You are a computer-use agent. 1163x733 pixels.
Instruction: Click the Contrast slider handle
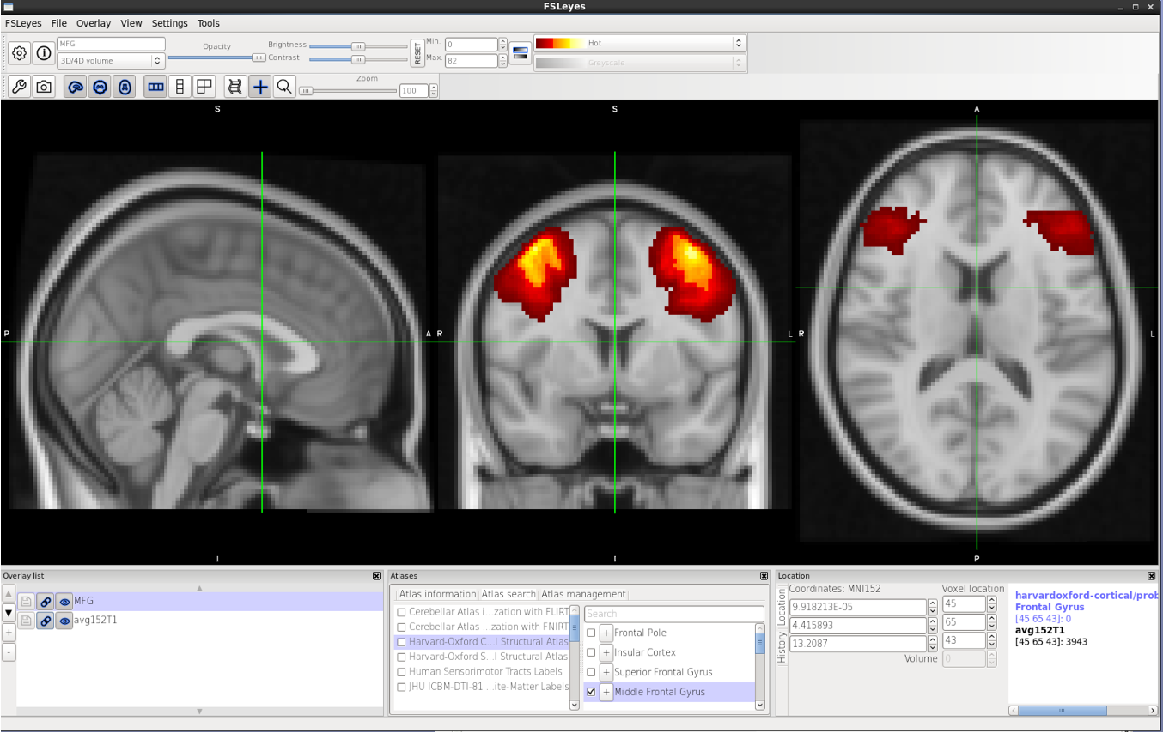pos(358,59)
